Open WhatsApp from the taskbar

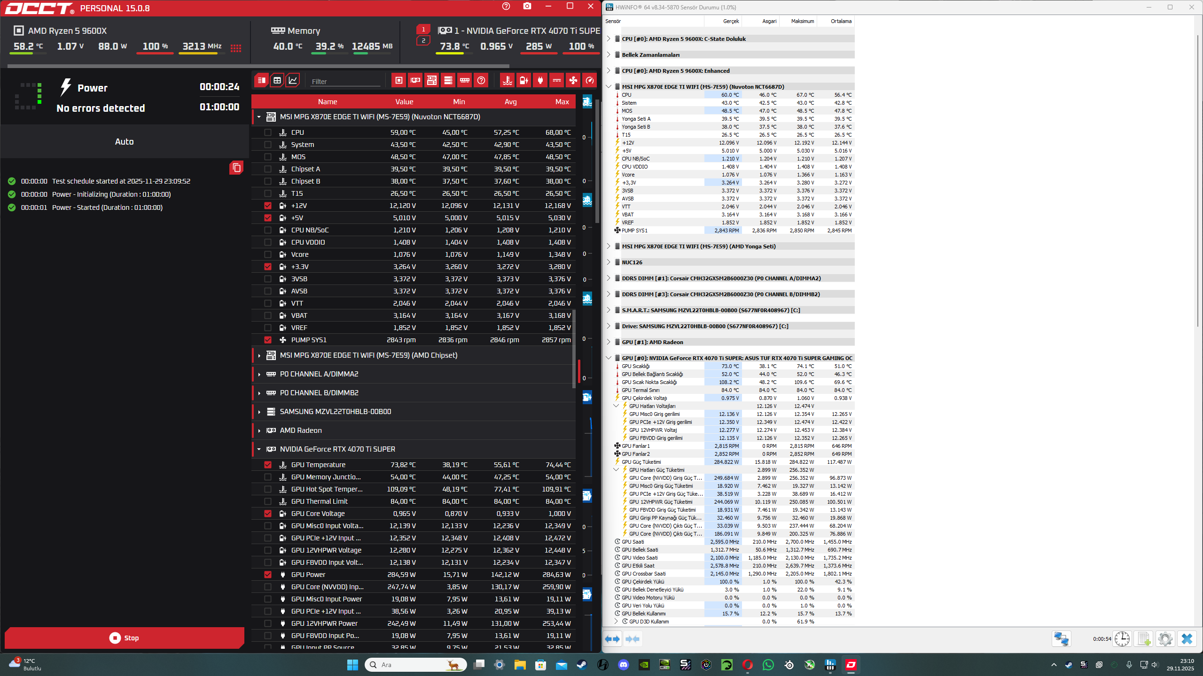[768, 665]
